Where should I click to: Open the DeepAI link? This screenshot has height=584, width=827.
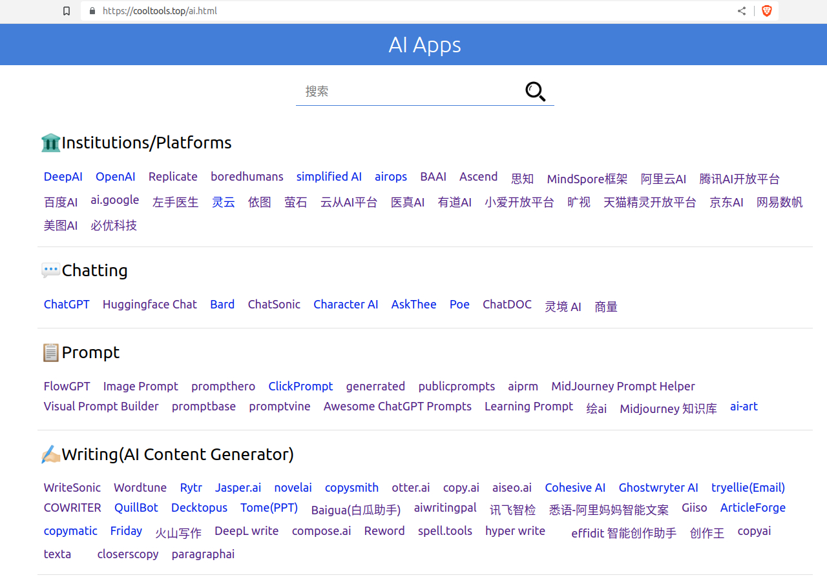tap(63, 177)
